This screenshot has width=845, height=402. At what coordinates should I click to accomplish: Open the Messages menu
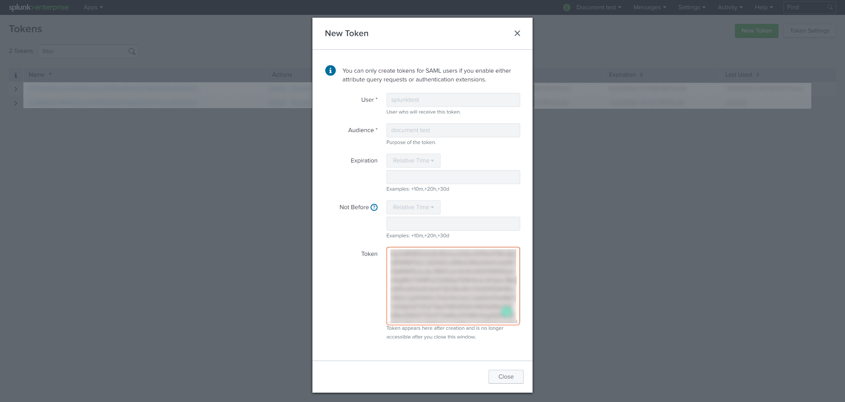pyautogui.click(x=649, y=7)
